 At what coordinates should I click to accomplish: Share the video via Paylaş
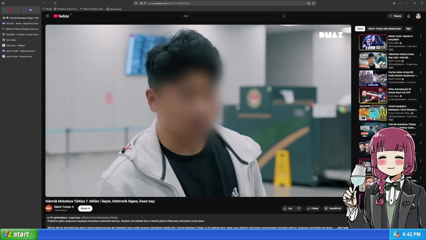[313, 208]
